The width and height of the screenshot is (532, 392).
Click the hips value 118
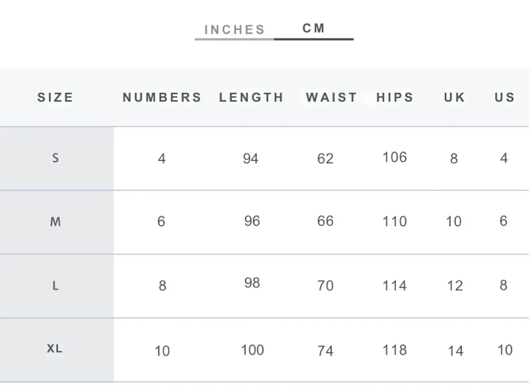click(395, 350)
